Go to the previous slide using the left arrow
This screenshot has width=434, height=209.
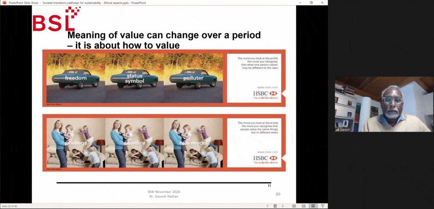pos(267,206)
